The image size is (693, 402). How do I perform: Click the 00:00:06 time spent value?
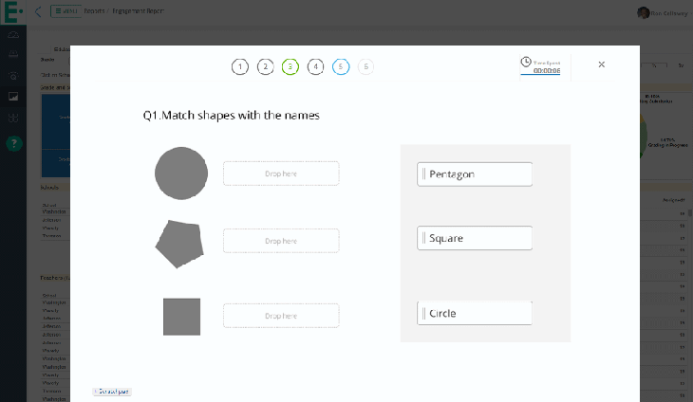click(x=547, y=70)
